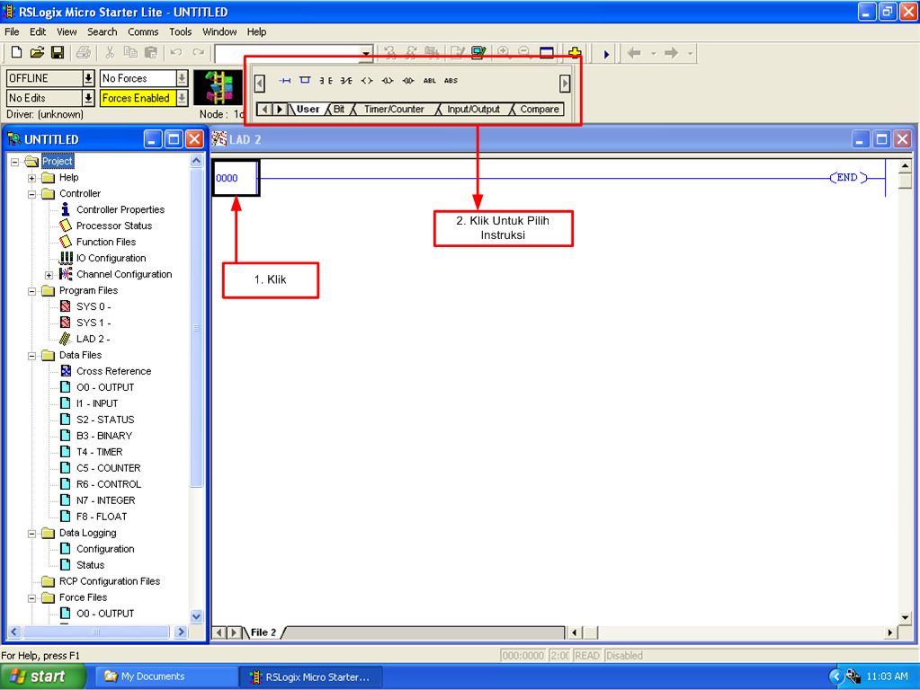
Task: Open the File menu
Action: pyautogui.click(x=12, y=31)
